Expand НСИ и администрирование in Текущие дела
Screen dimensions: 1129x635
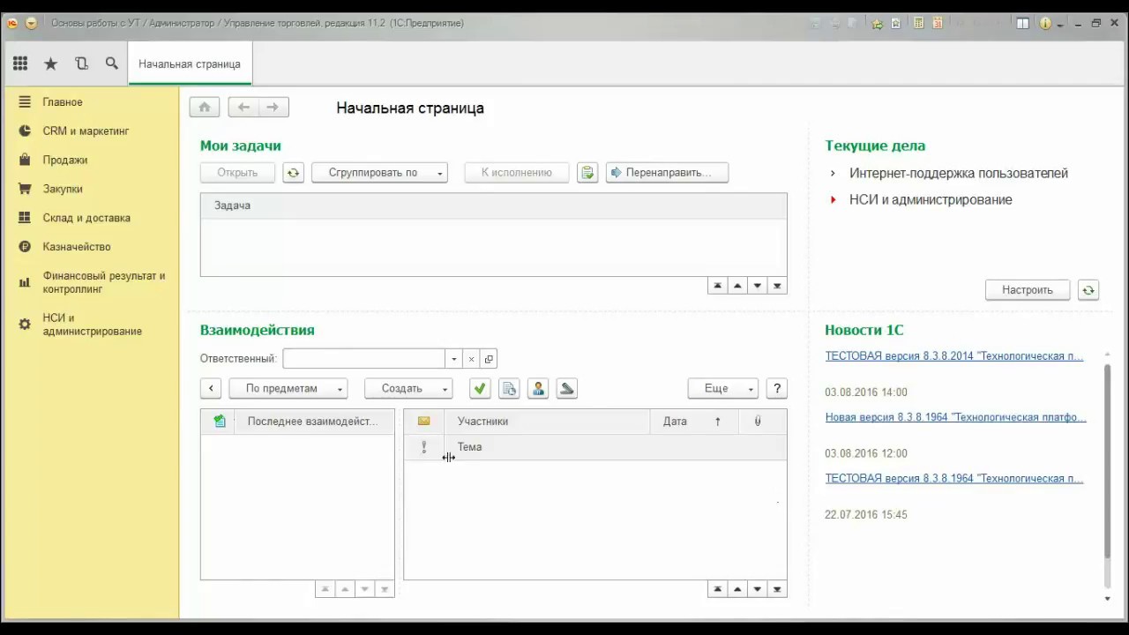833,200
